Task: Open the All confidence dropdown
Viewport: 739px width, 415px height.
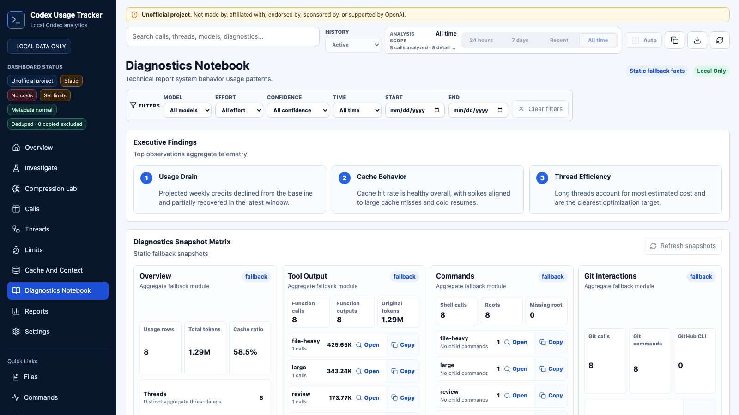Action: click(297, 110)
